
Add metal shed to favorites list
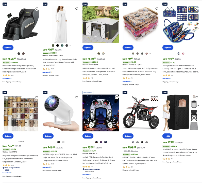tap(117, 9)
